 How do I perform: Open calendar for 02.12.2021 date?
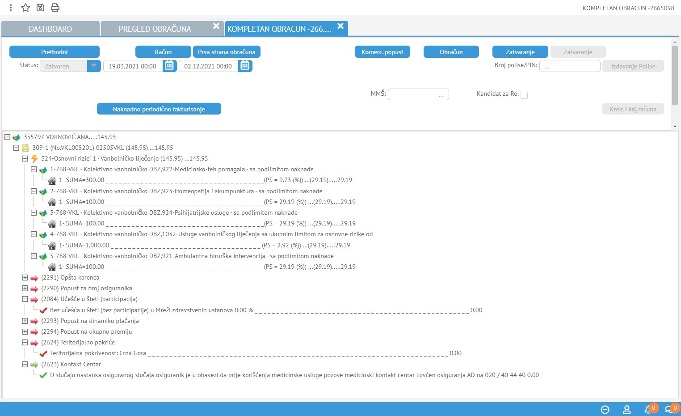click(x=245, y=66)
